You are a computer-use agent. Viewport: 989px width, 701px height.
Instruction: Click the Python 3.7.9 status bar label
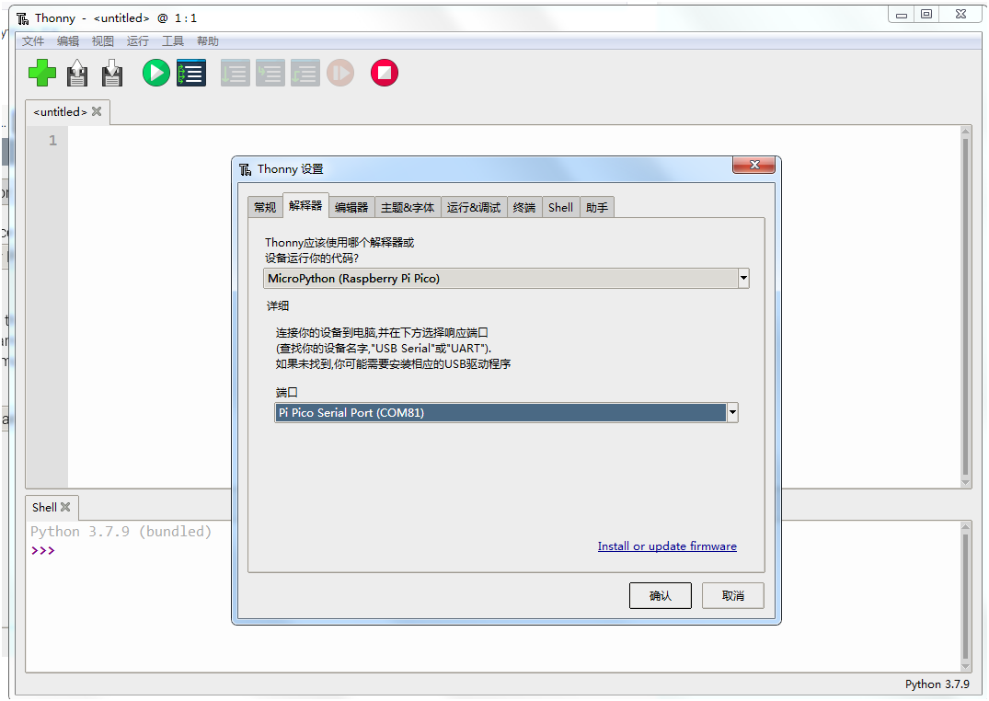pos(937,684)
